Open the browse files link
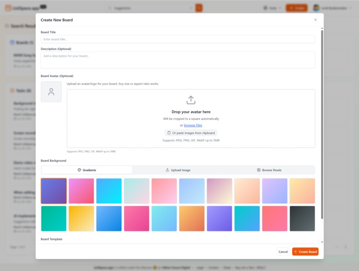 [193, 125]
